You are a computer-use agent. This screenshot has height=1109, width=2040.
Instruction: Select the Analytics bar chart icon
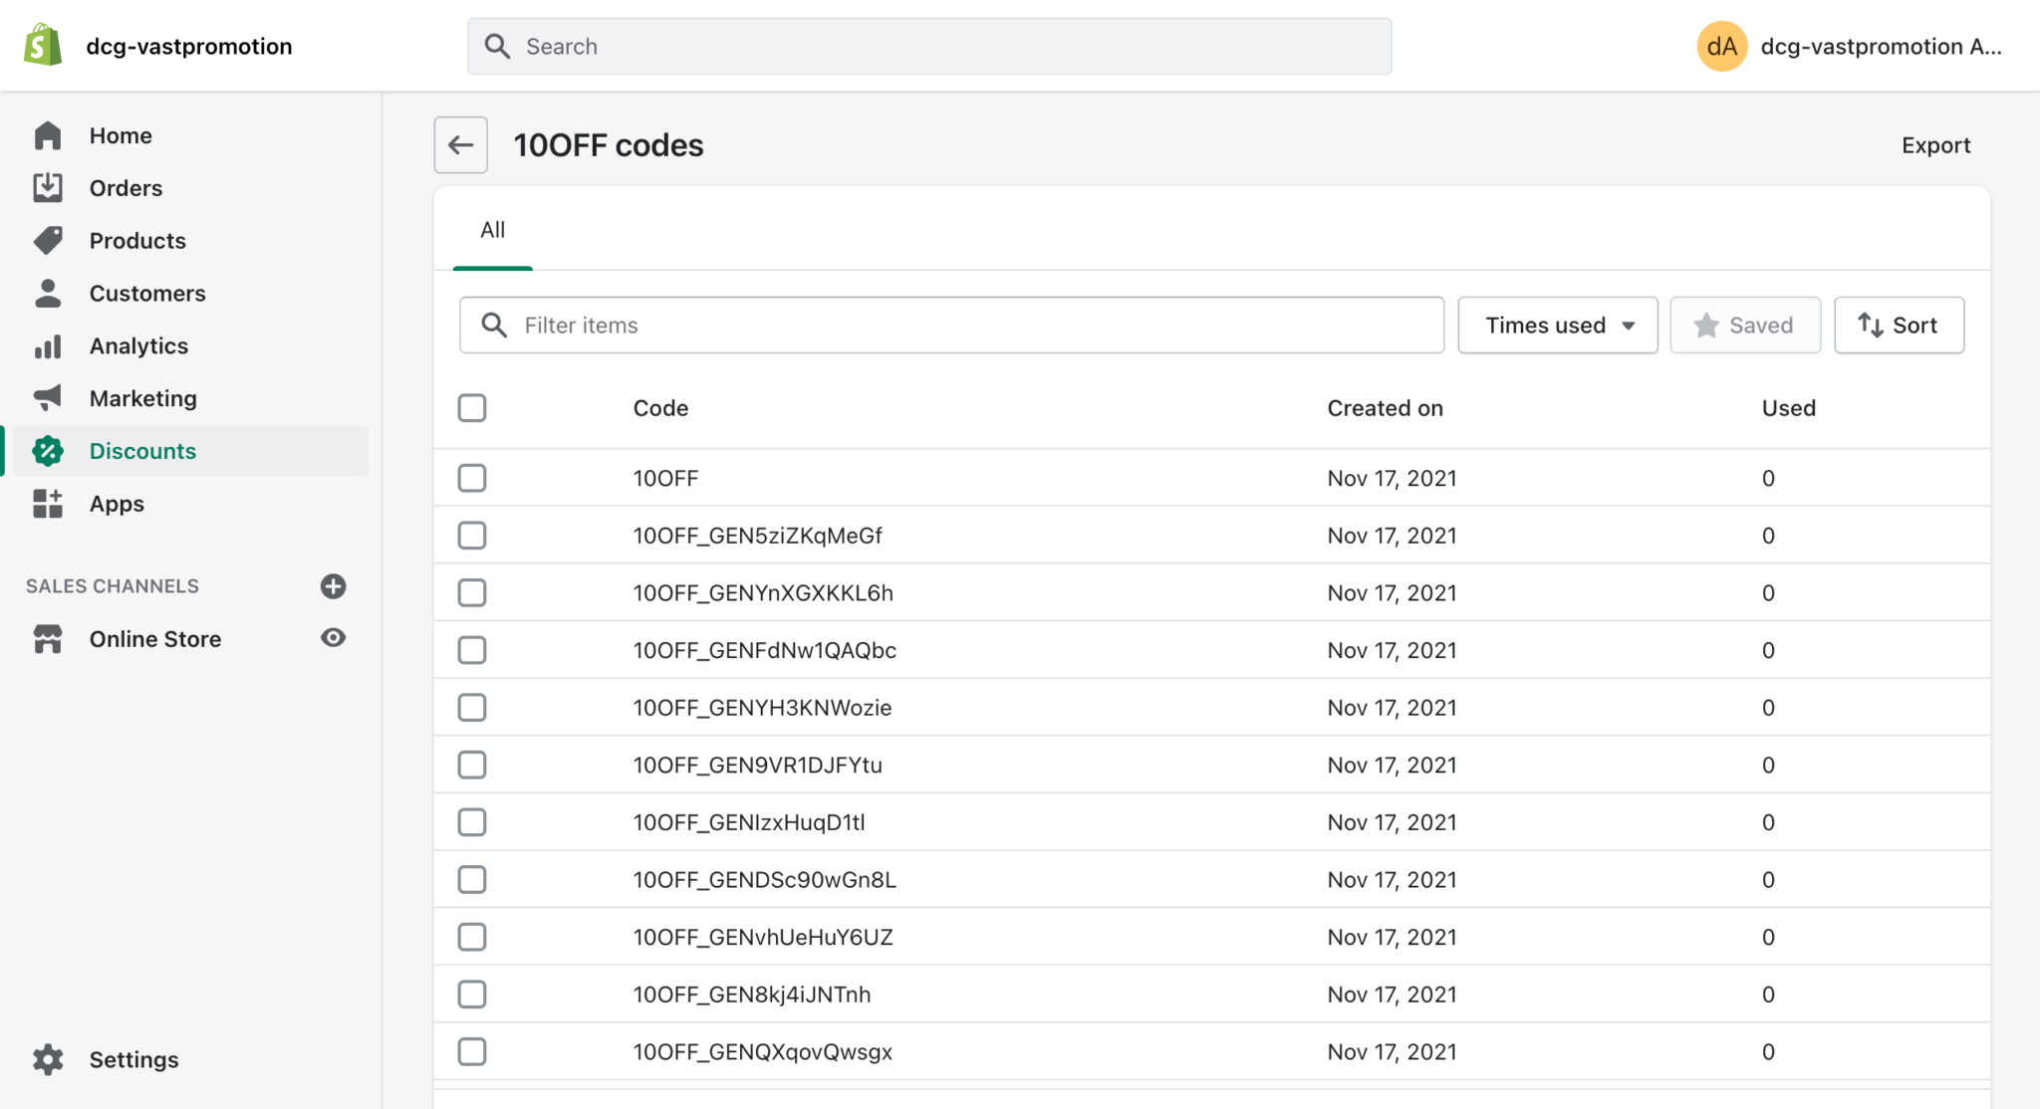coord(48,345)
